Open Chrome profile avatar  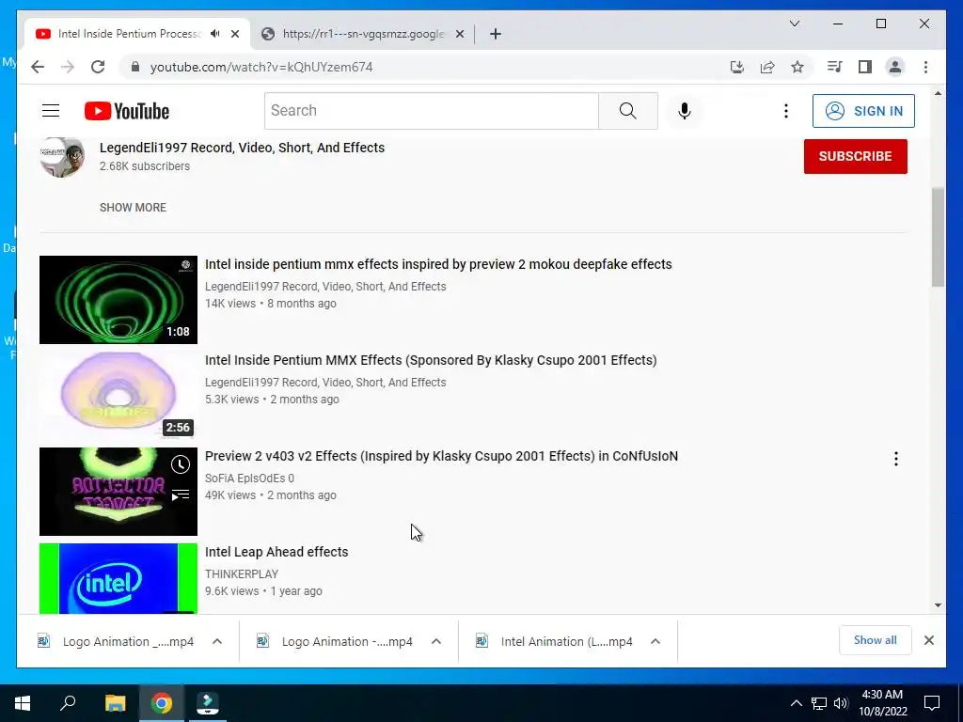(x=895, y=67)
